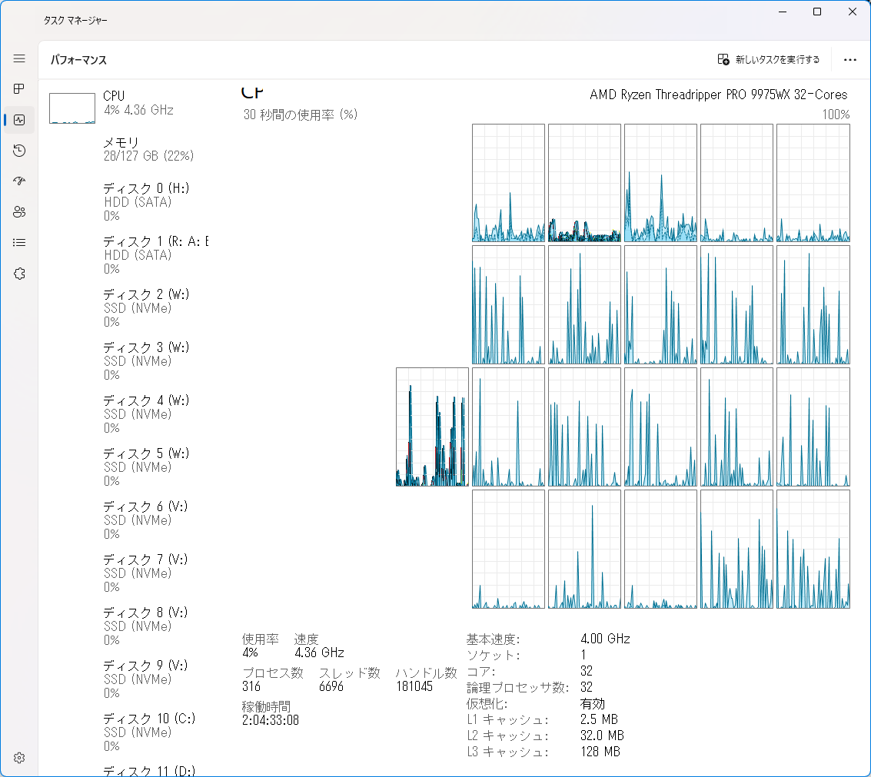Click the 30 秒間の使用率 (%) label
Viewport: 871px width, 777px height.
(301, 115)
